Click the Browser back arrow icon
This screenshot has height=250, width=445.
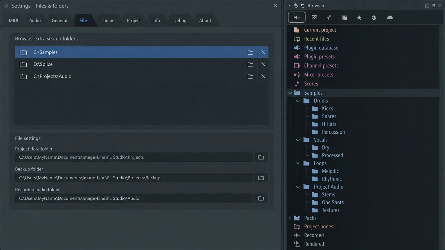click(289, 5)
